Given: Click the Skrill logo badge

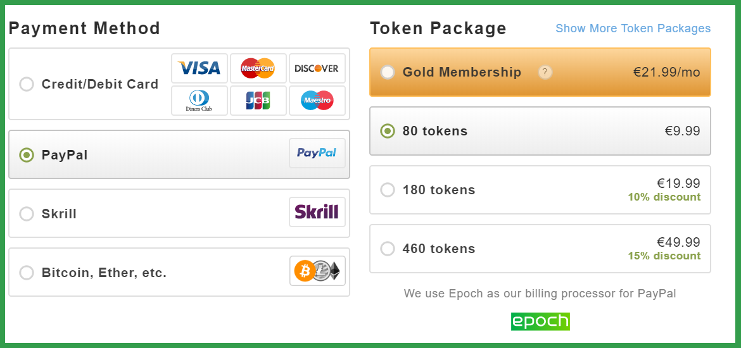Looking at the screenshot, I should click(x=317, y=212).
